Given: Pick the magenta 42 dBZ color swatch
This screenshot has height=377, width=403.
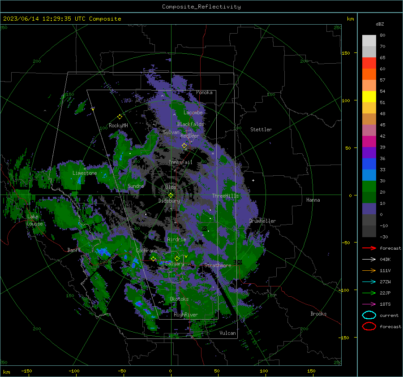Looking at the screenshot, I should (369, 141).
